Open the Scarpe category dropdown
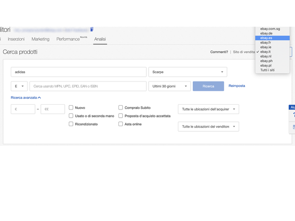The height and width of the screenshot is (221, 295). click(188, 72)
